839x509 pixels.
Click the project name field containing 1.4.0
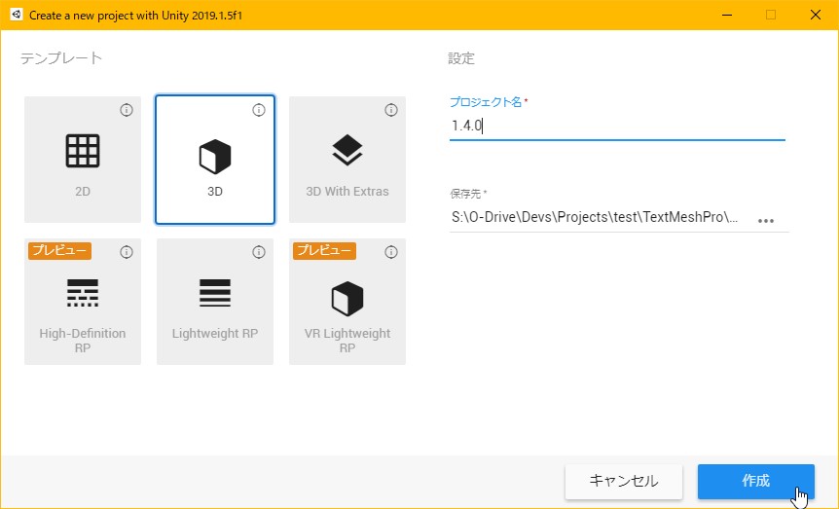[x=617, y=127]
